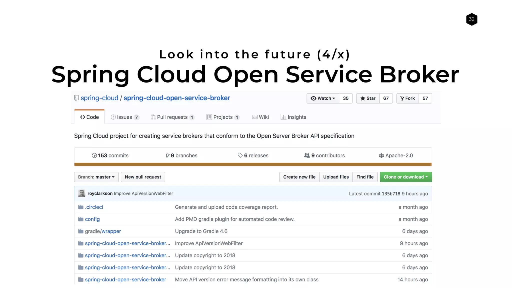Open the Improve ApiVersionWebFilter commit message in header
This screenshot has width=512, height=288.
[x=143, y=193]
